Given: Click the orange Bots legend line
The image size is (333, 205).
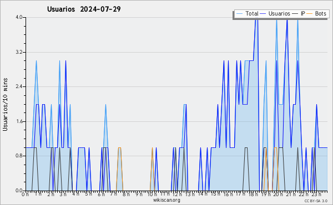Looking at the screenshot, I should [310, 14].
